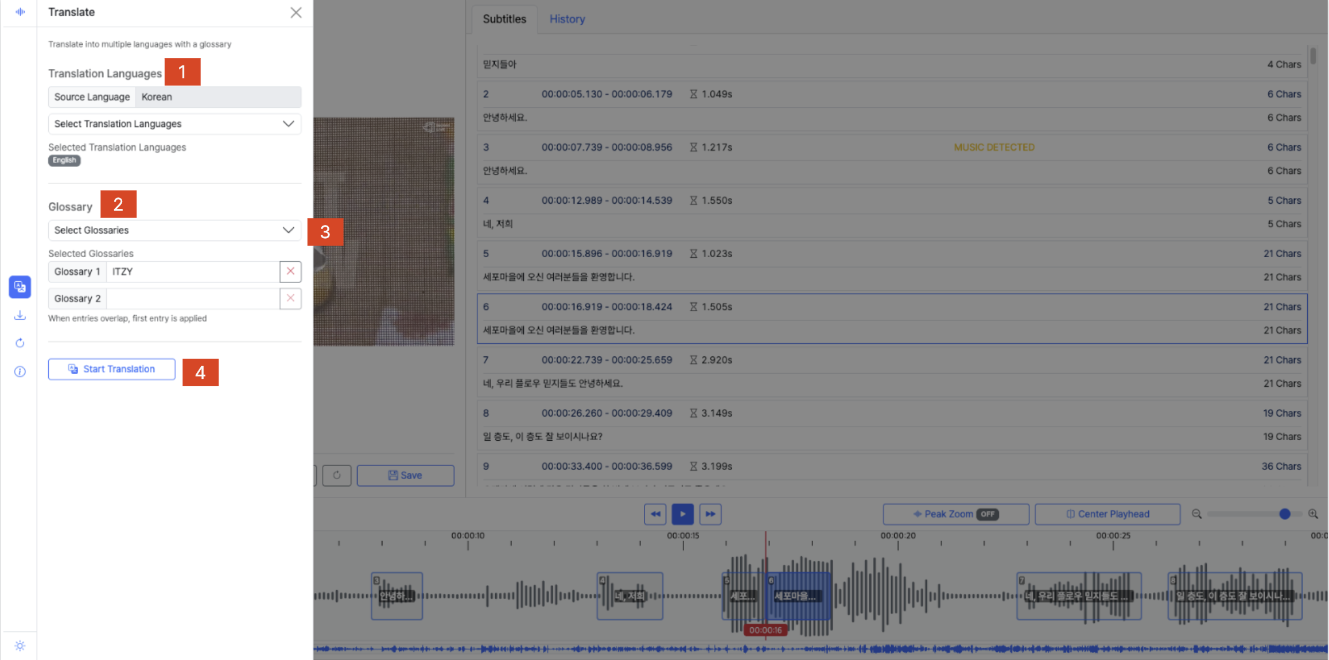Adjust the timeline zoom slider handle
This screenshot has height=660, width=1329.
1285,514
